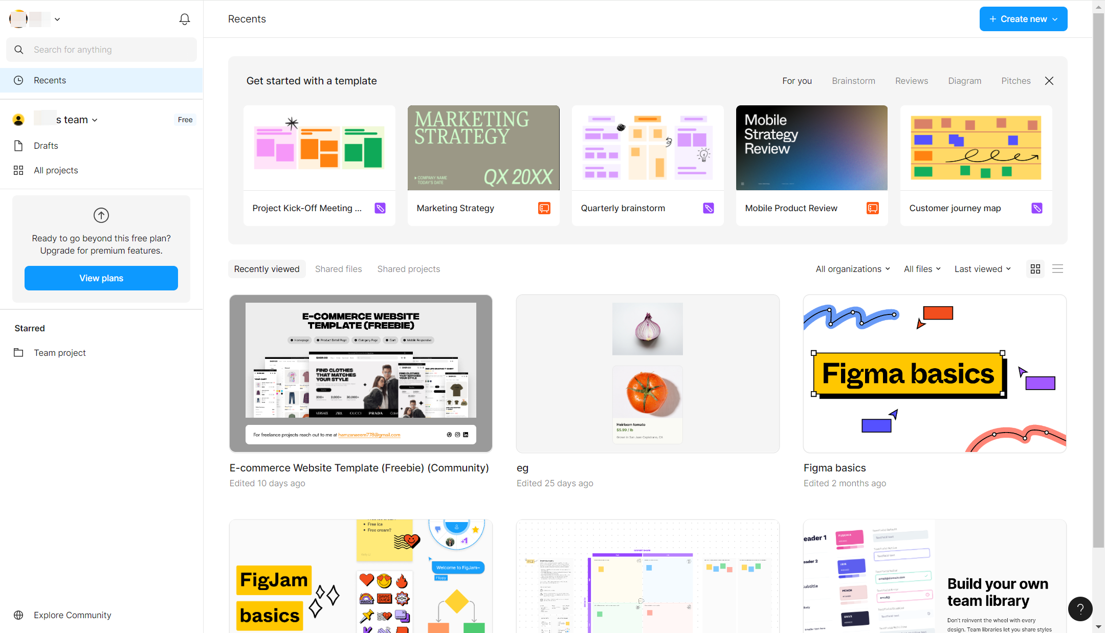Click FigJam icon on Quarterly brainstorm card
The image size is (1105, 633).
pos(709,208)
